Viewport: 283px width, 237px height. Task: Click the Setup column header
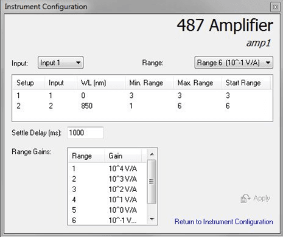(x=29, y=83)
